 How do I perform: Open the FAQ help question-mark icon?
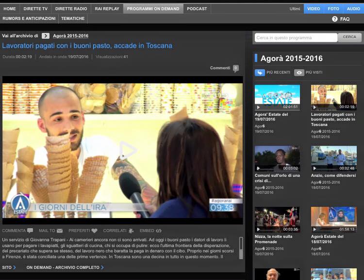(x=334, y=19)
